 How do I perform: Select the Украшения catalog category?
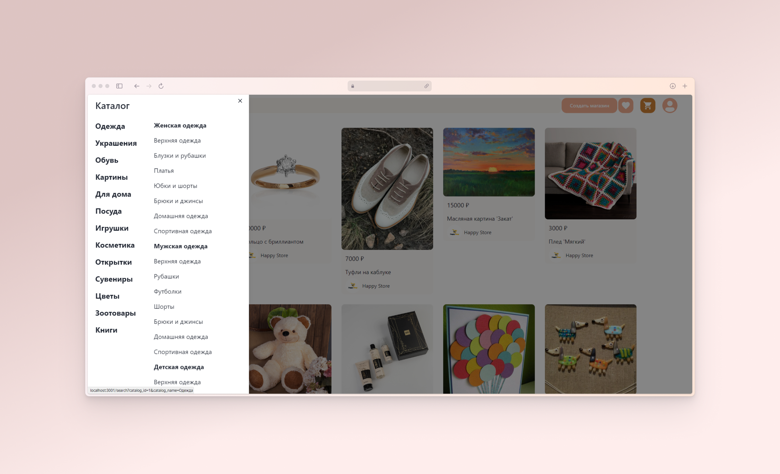pyautogui.click(x=116, y=143)
